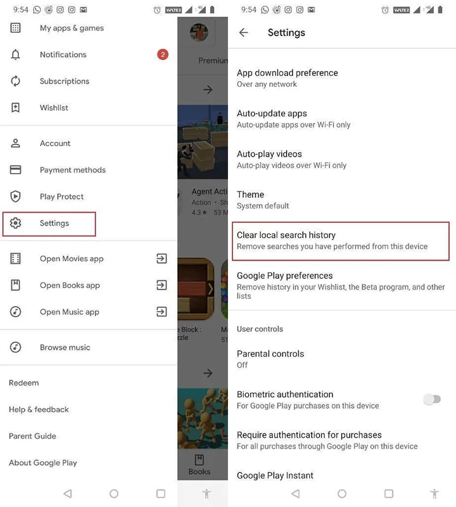Tap the Subscriptions refresh icon

click(x=15, y=81)
